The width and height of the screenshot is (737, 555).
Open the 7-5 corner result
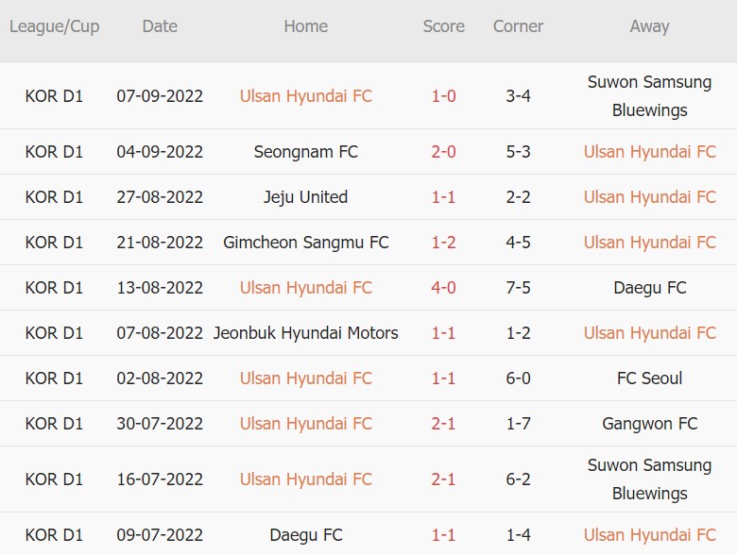pyautogui.click(x=518, y=287)
